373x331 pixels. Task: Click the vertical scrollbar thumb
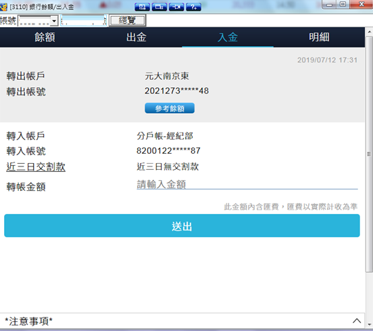pyautogui.click(x=369, y=154)
